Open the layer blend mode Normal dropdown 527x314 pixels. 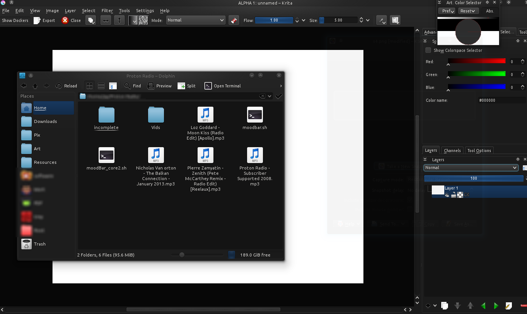click(x=471, y=168)
